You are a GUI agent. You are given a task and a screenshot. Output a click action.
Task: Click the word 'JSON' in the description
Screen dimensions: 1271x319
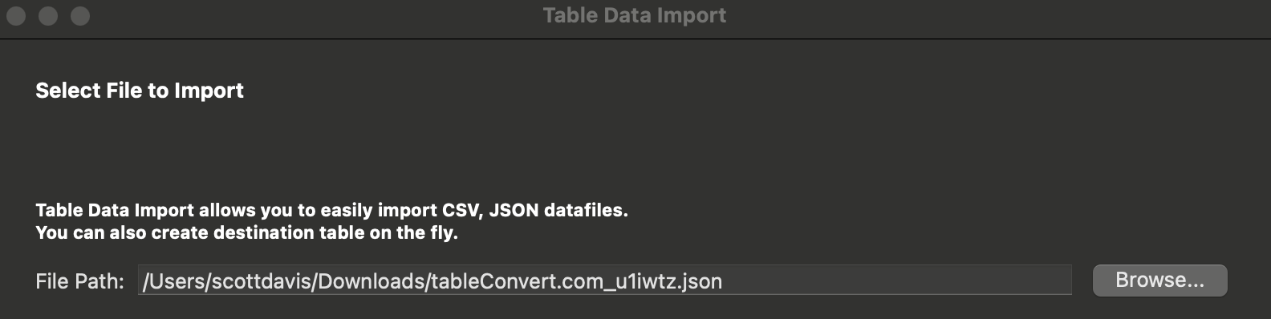click(x=514, y=210)
